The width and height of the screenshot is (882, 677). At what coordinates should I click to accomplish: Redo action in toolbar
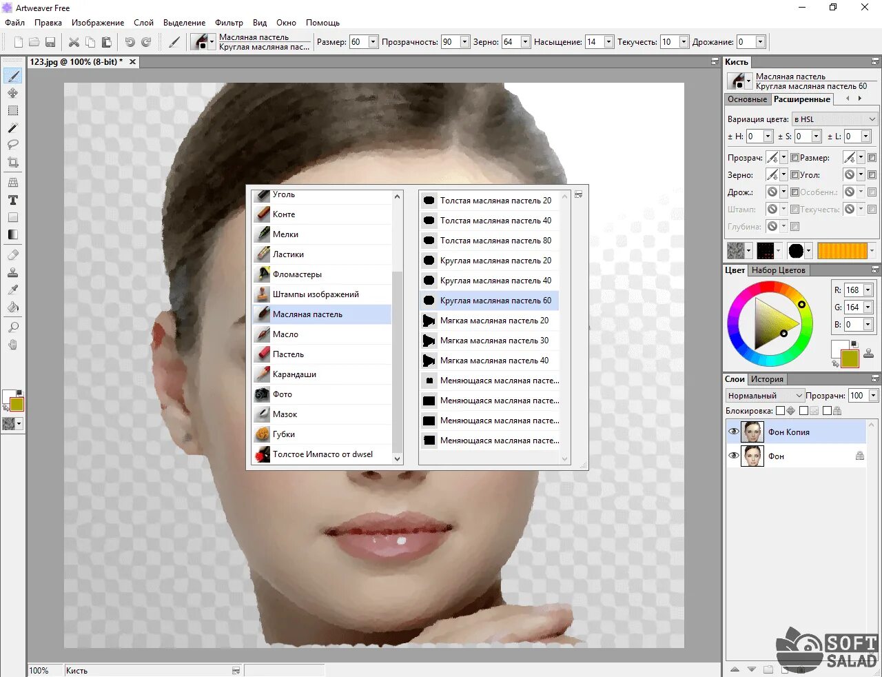click(146, 42)
